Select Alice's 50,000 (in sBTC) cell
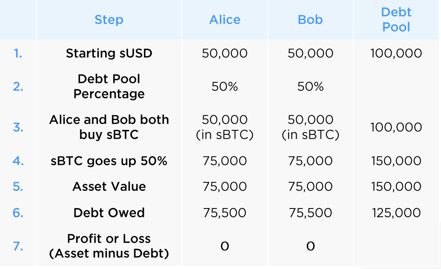This screenshot has width=441, height=269. [225, 127]
